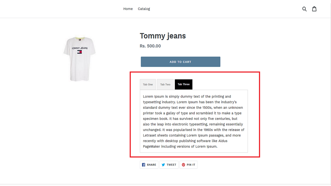Image resolution: width=331 pixels, height=186 pixels.
Task: Navigate to the Home page
Action: (x=128, y=9)
